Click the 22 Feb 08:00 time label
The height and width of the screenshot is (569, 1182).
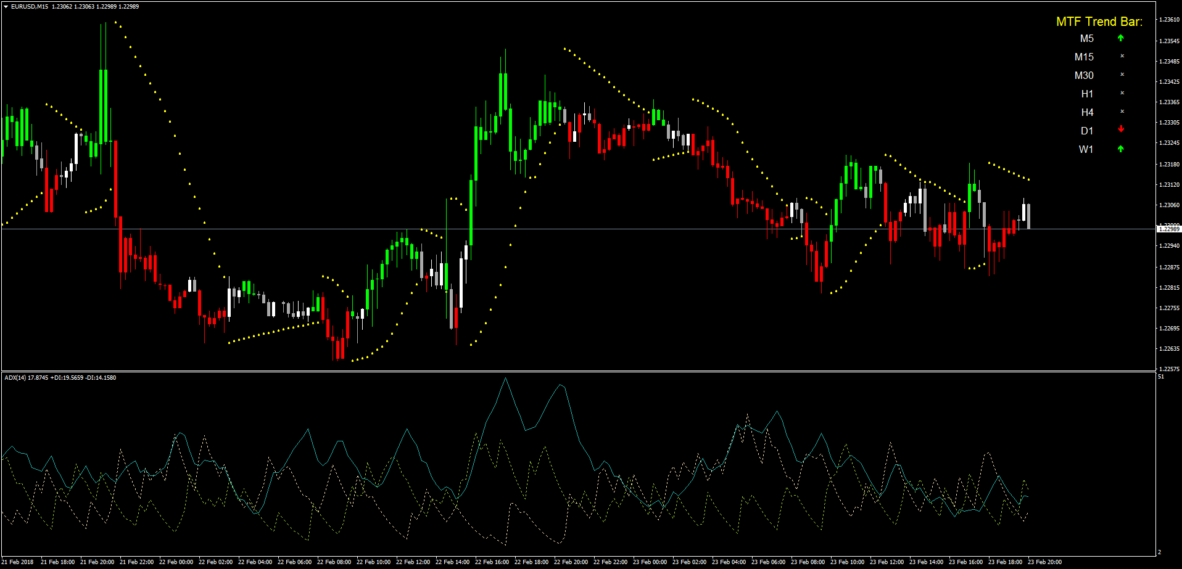334,562
